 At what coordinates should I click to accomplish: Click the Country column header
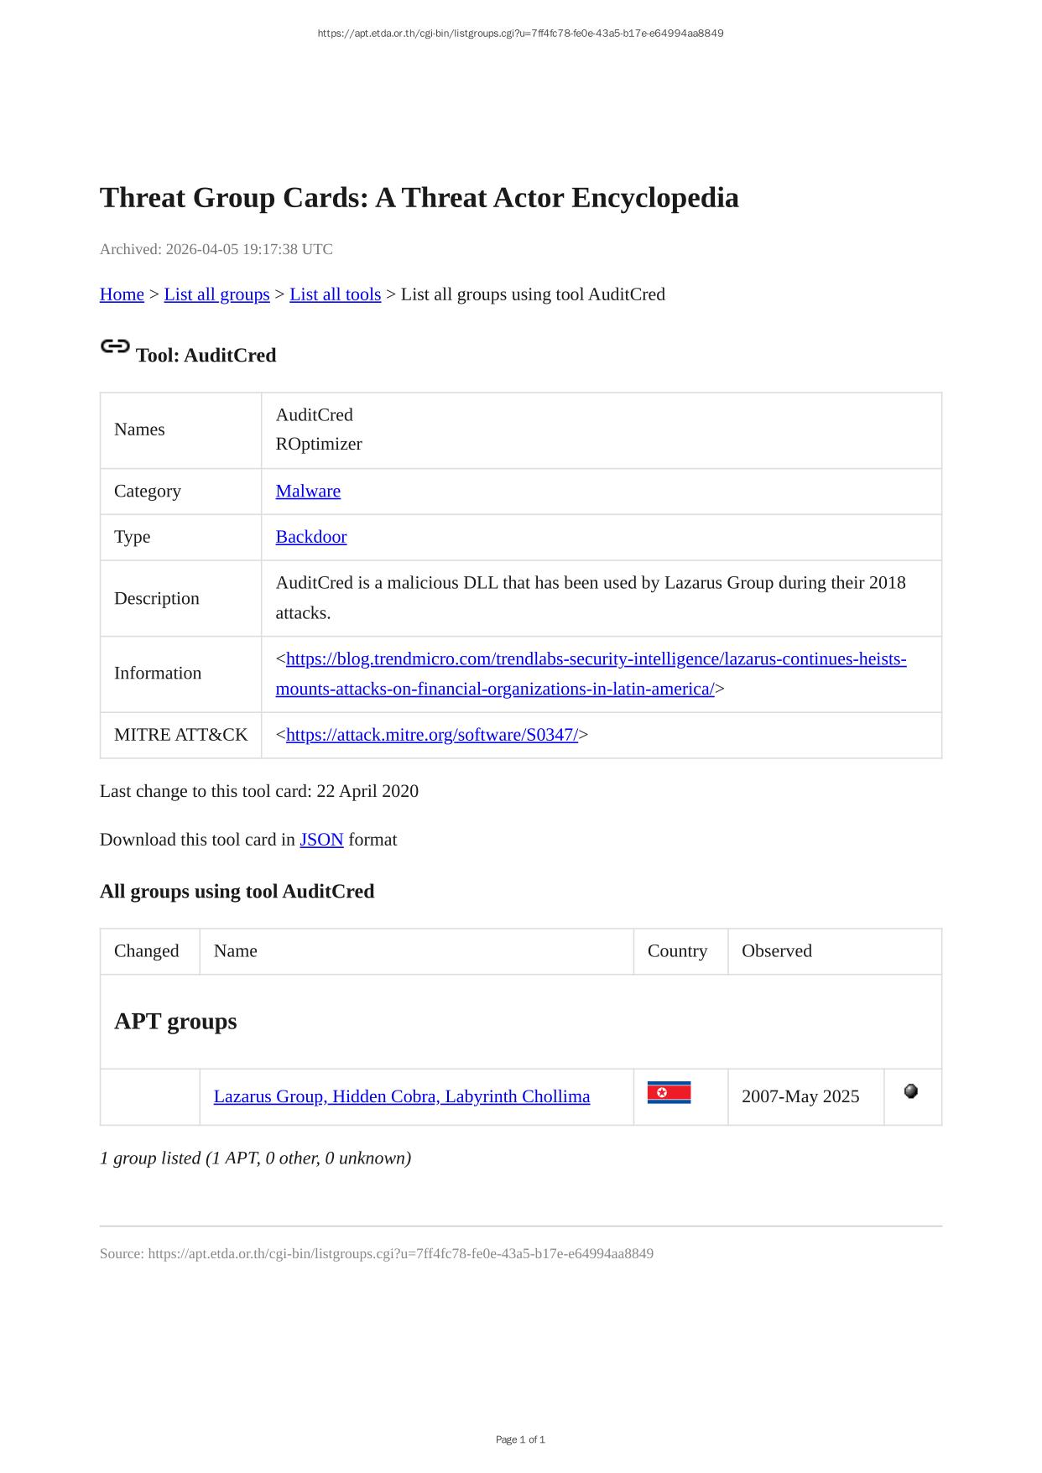tap(677, 951)
